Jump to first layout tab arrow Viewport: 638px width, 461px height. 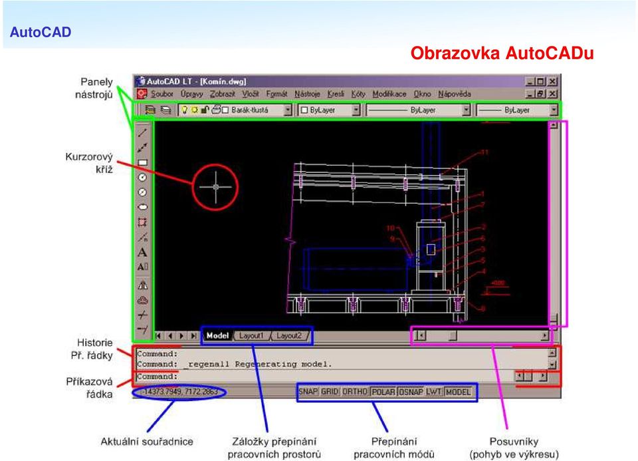[158, 336]
